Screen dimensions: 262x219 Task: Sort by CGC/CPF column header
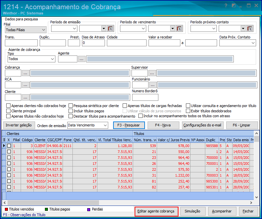click(54, 140)
